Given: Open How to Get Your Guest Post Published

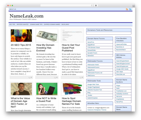Looking at the screenshot, I should [71, 48].
